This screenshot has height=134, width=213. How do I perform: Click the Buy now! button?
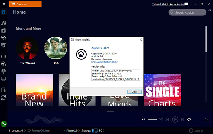click(x=25, y=4)
